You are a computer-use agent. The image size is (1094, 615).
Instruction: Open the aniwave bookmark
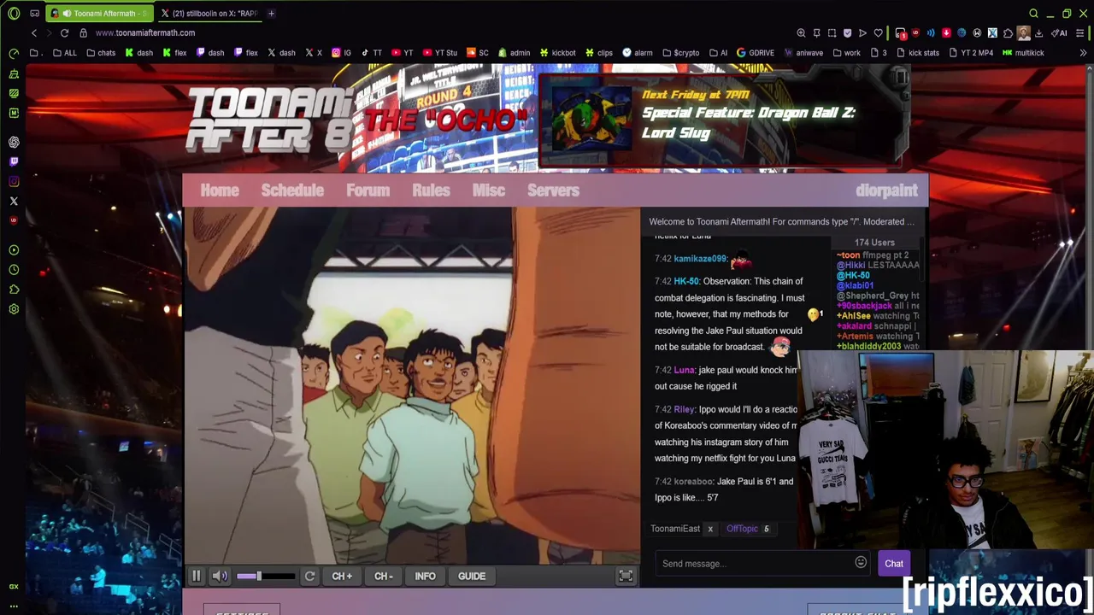[x=803, y=53]
